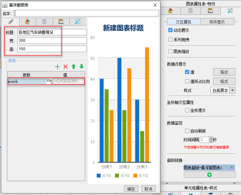
Task: Open chart type icon in properties panel
Action: click(171, 11)
